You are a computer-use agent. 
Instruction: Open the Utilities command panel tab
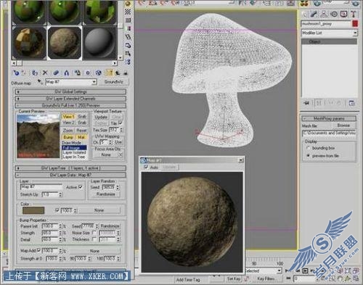point(354,14)
